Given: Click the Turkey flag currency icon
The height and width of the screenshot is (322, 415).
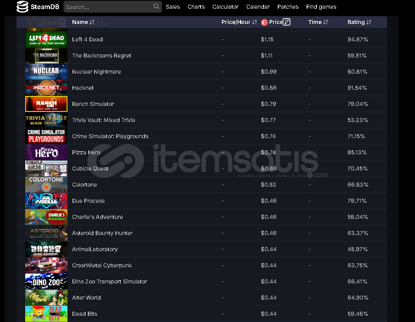Looking at the screenshot, I should click(264, 22).
